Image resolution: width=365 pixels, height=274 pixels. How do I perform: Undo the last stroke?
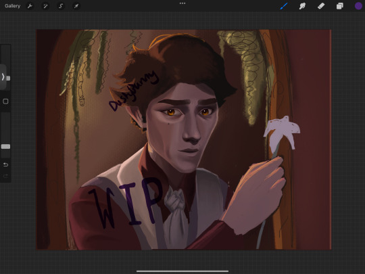[x=5, y=164]
